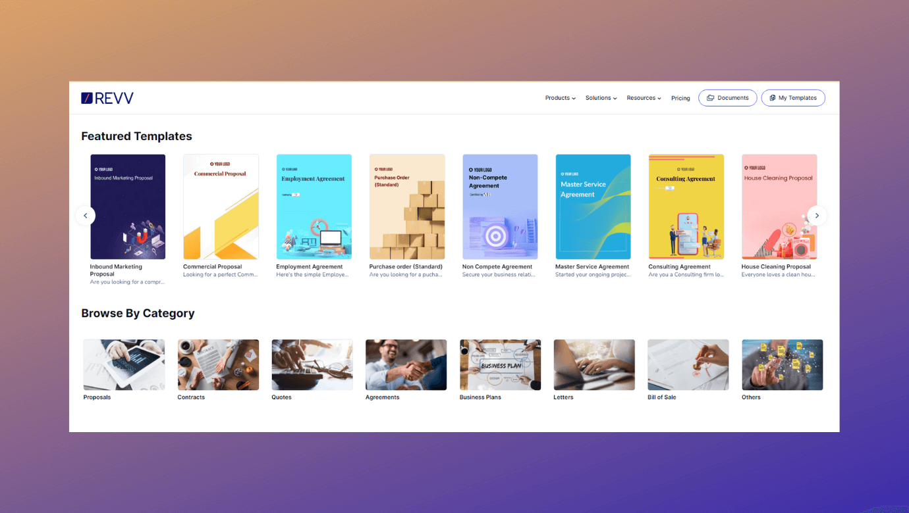Click the Contracts category label
This screenshot has height=513, width=909.
[x=191, y=397]
